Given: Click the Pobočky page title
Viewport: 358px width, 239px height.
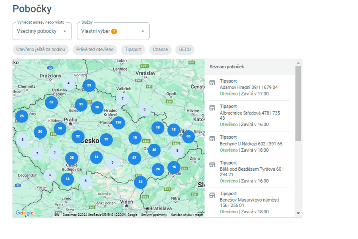Looking at the screenshot, I should click(32, 9).
